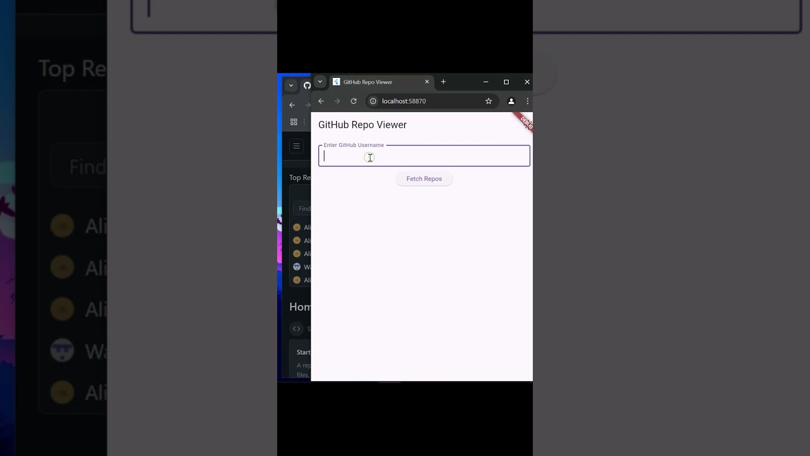
Task: Click the GitHub tab icon in background window
Action: click(x=307, y=85)
